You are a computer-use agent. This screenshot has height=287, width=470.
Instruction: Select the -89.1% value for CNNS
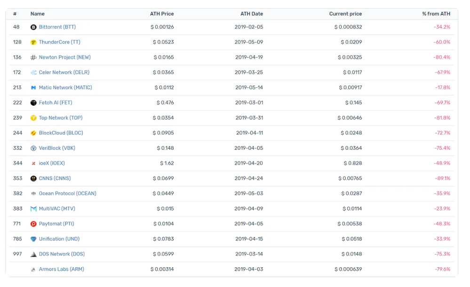(442, 178)
